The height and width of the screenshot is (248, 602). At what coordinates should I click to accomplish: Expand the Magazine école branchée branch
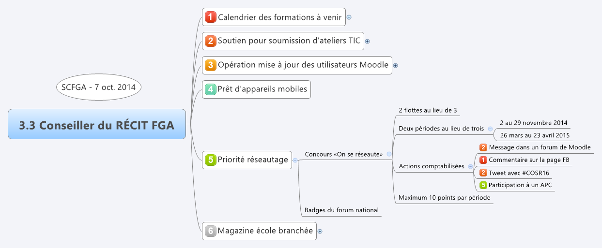click(320, 232)
